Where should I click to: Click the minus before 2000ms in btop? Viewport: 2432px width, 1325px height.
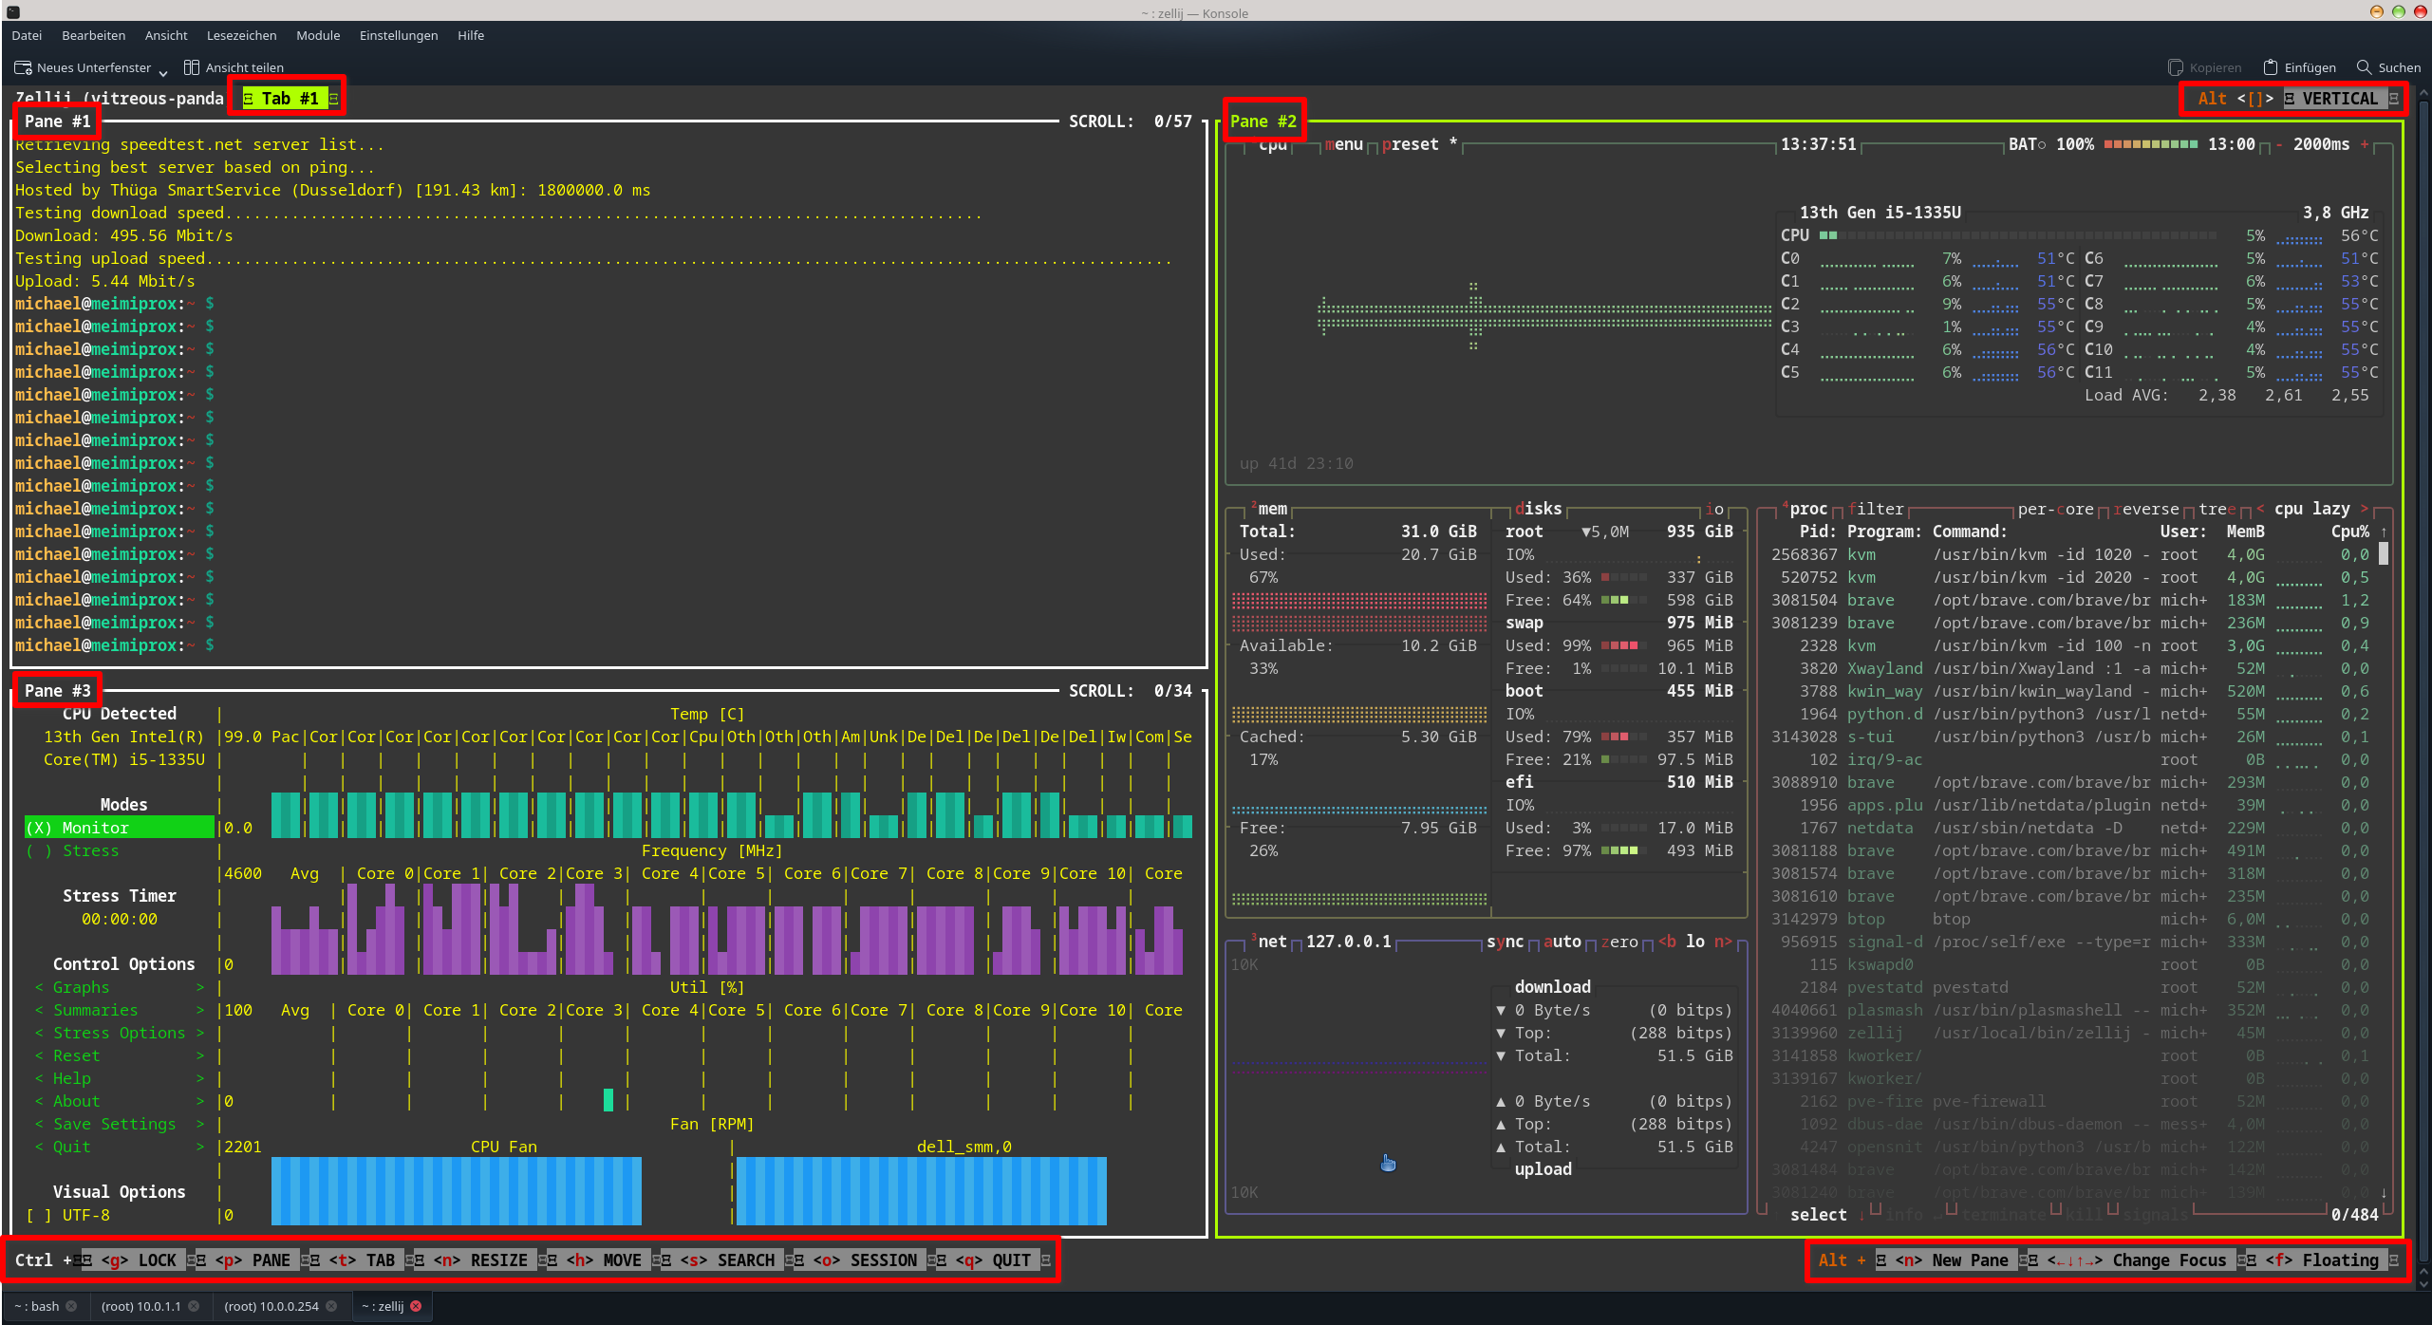point(2279,144)
